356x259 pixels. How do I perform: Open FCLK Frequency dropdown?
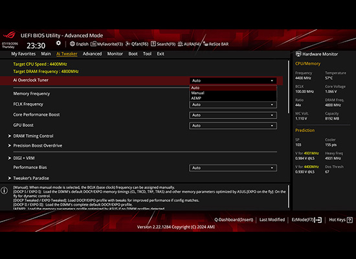pos(233,105)
